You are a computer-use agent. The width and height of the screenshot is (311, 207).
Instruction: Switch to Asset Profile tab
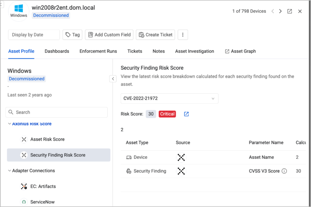point(21,51)
